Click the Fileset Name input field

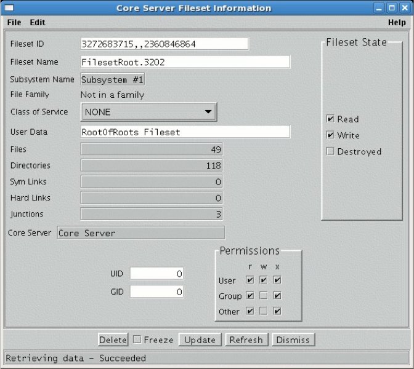pyautogui.click(x=185, y=62)
